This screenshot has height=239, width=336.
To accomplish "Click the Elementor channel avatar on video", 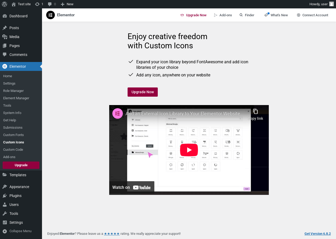I will click(x=118, y=113).
